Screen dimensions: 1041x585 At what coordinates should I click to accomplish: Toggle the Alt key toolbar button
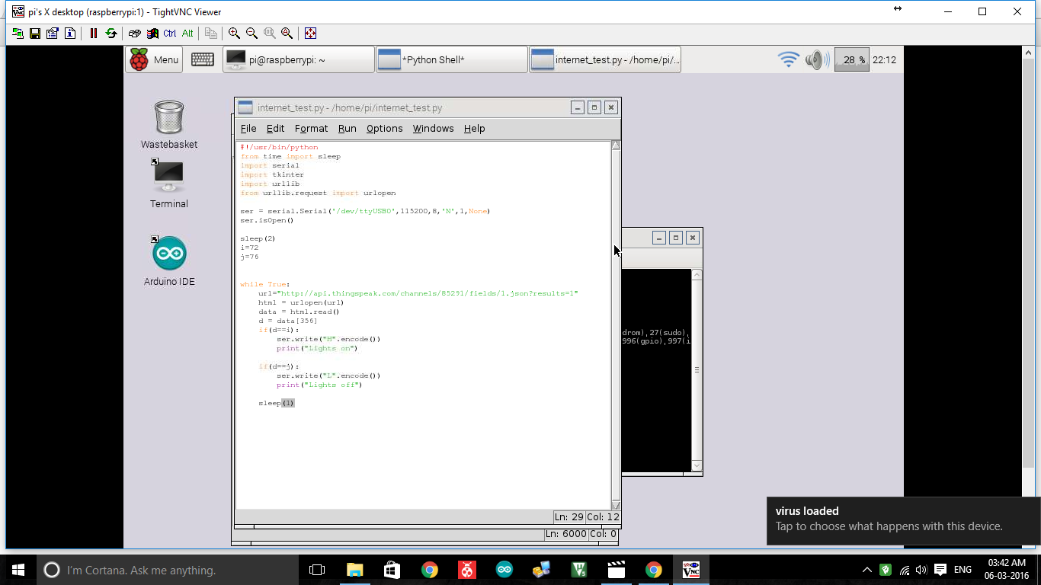click(187, 34)
